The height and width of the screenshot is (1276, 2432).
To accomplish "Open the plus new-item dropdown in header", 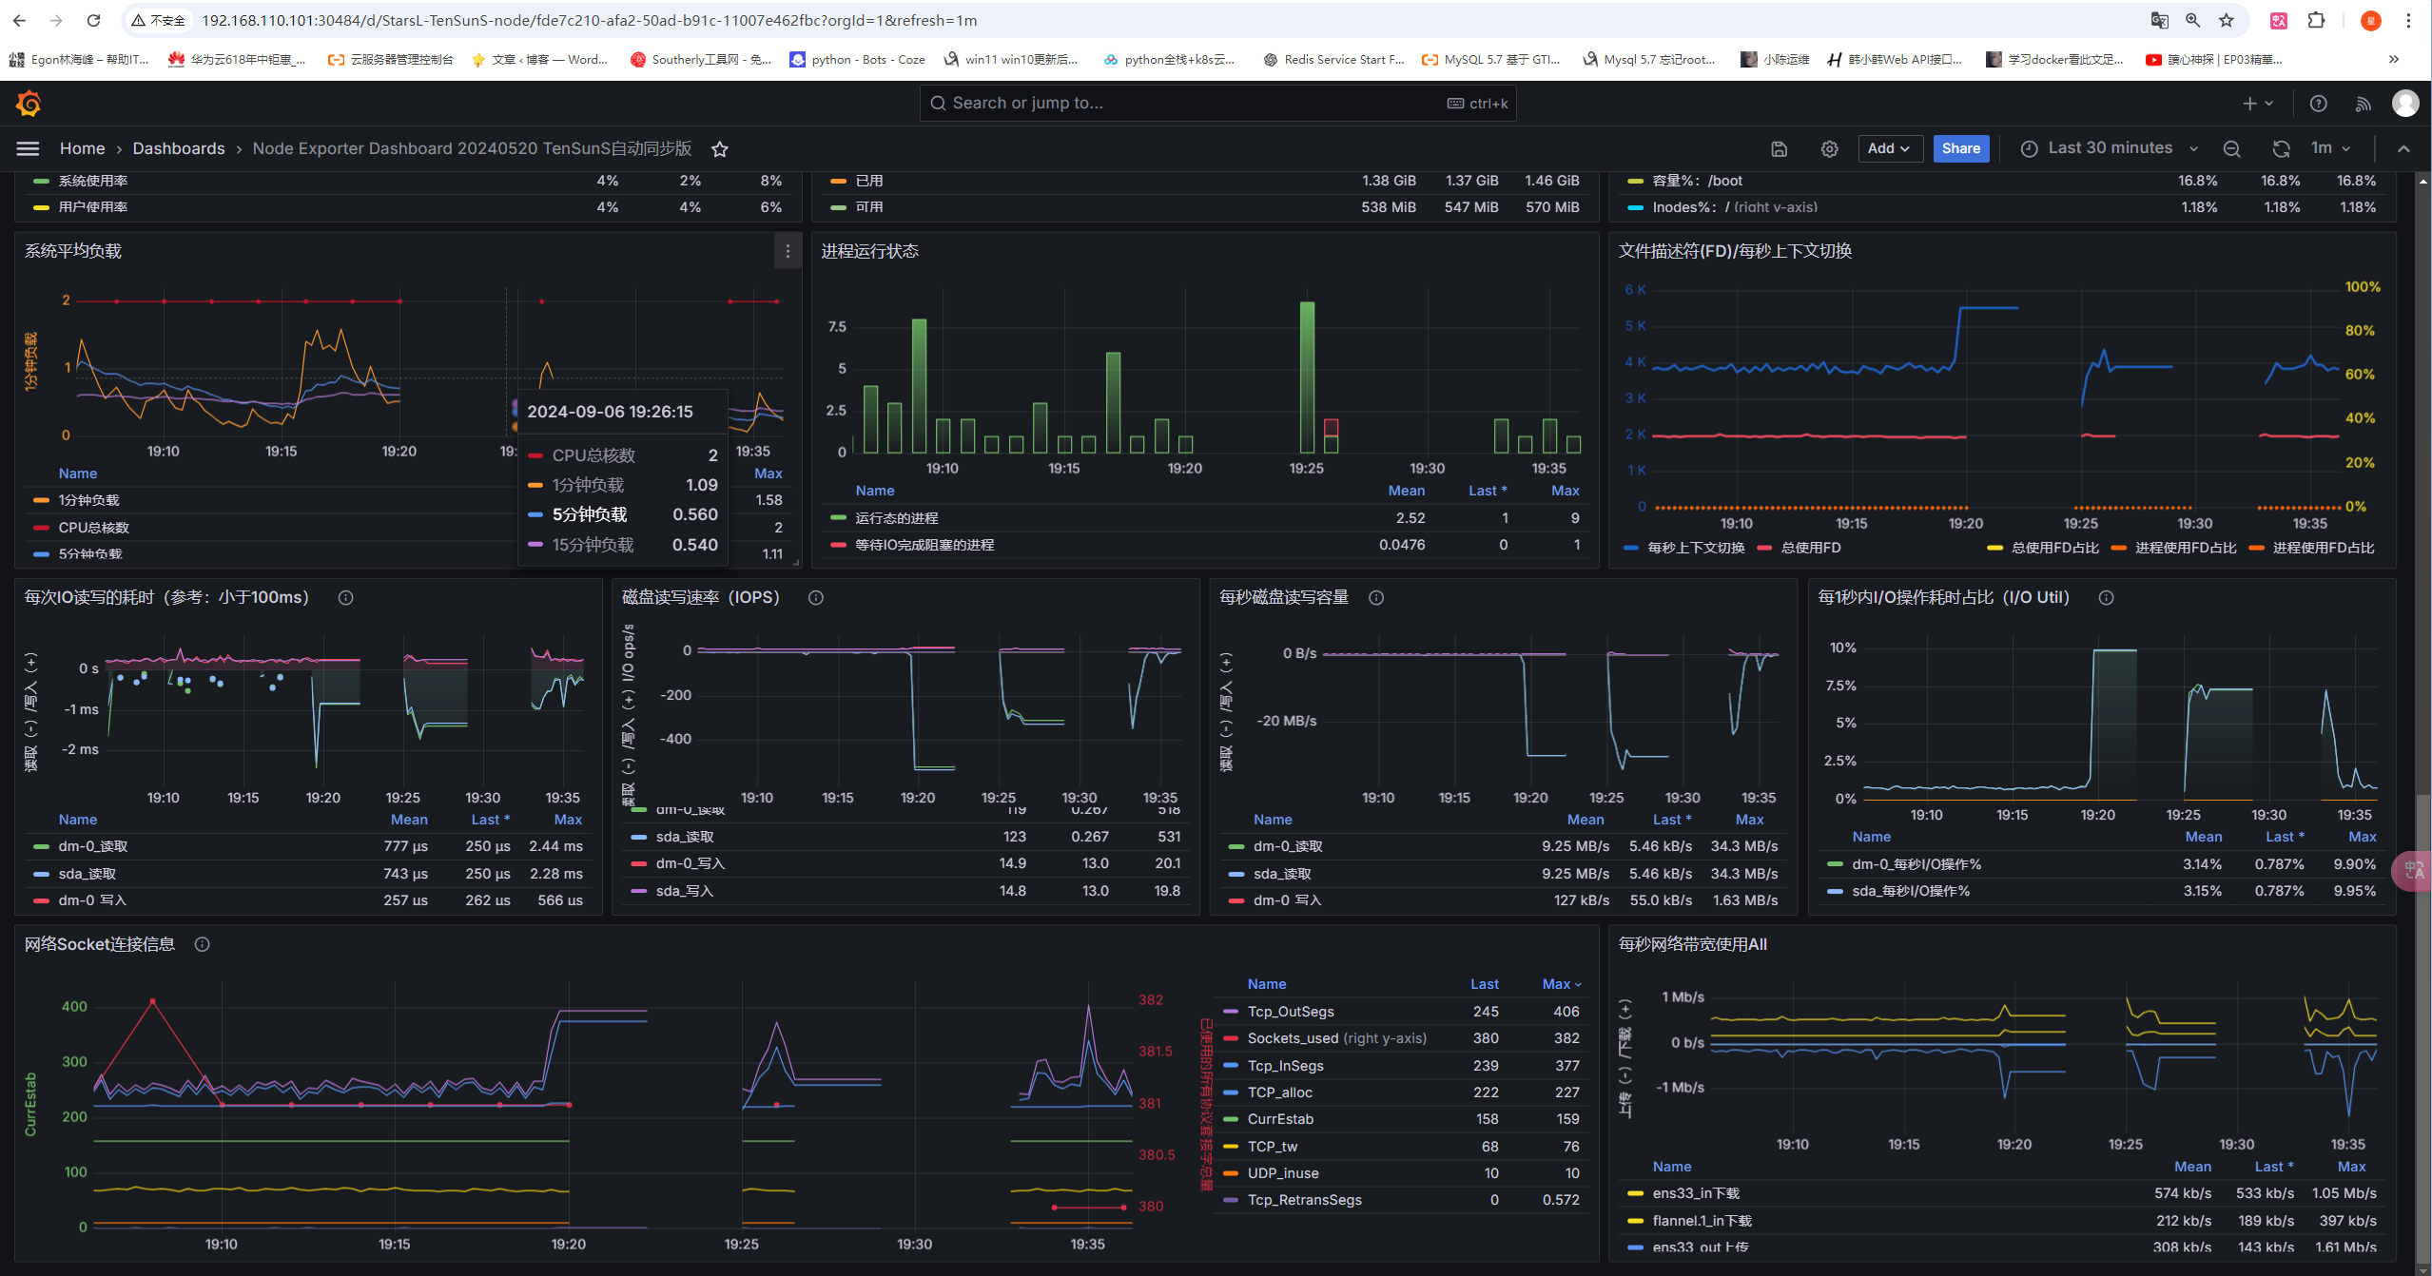I will tap(2257, 104).
